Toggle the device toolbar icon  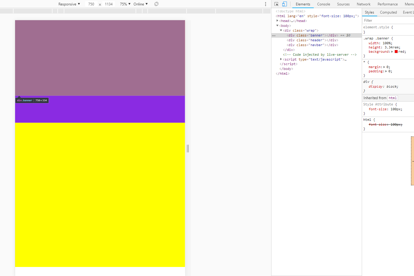[284, 4]
